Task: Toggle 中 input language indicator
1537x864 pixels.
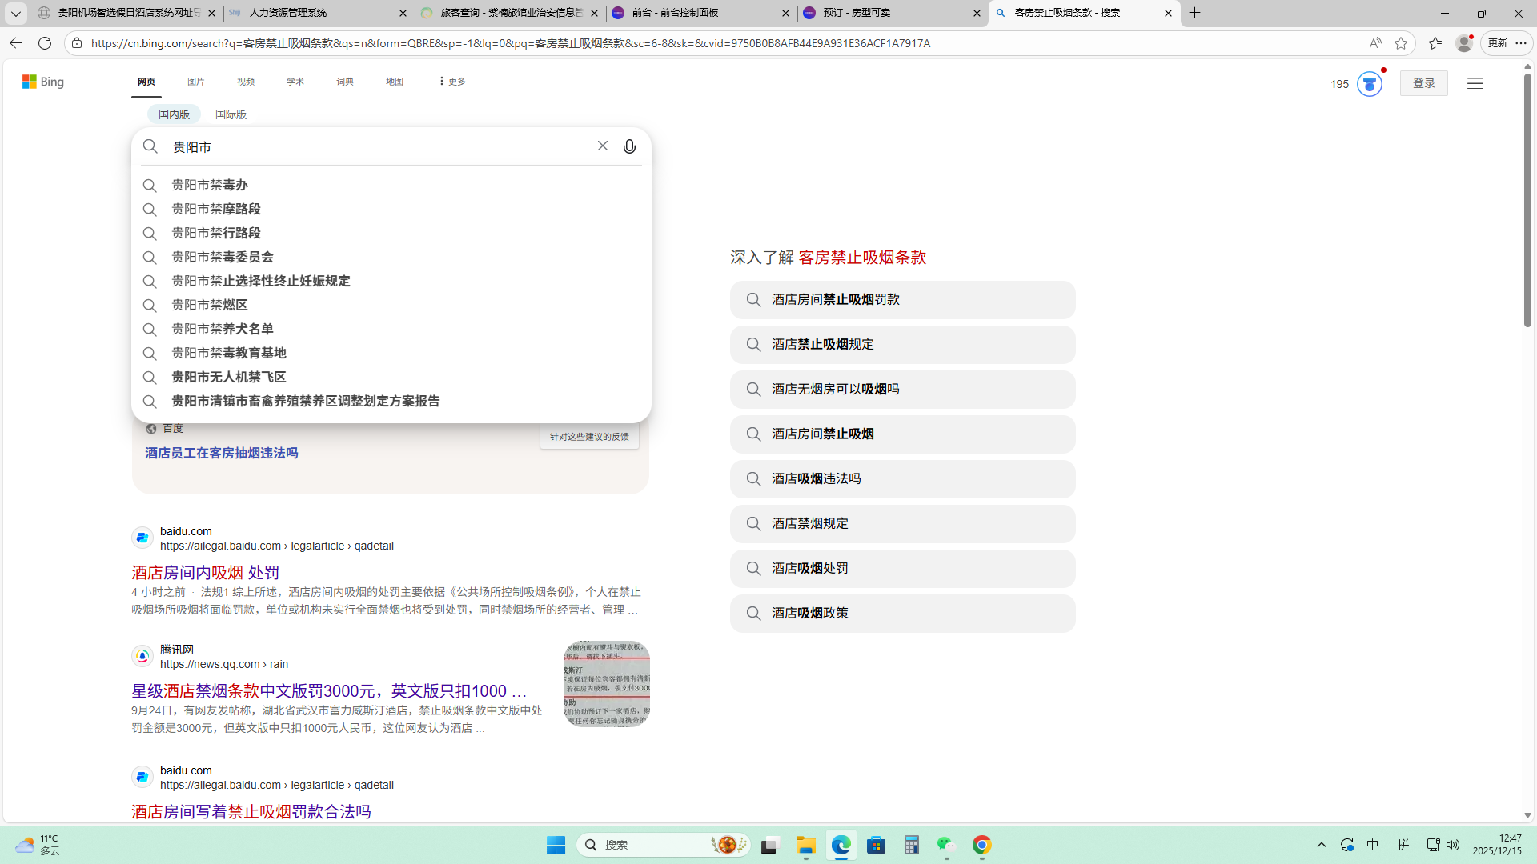Action: pos(1372,845)
